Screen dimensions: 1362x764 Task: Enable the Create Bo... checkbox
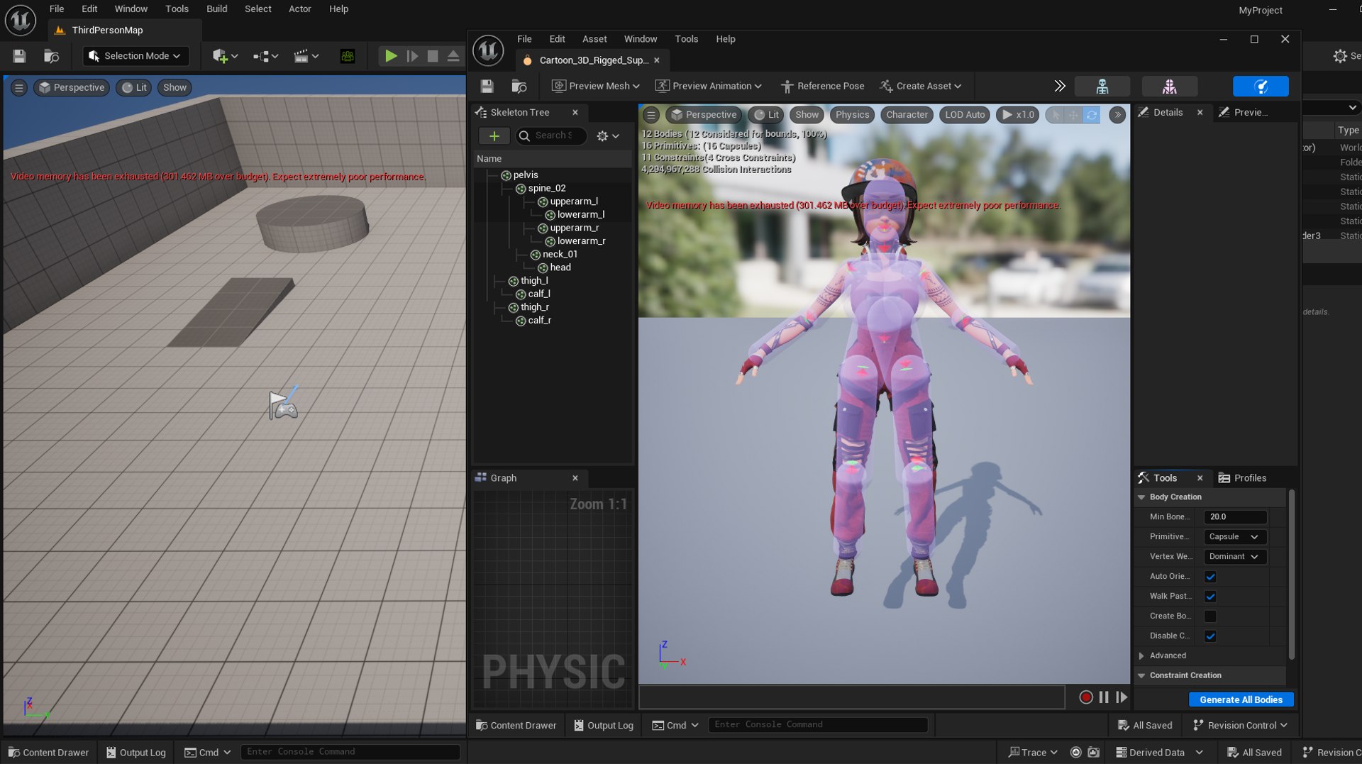[x=1210, y=616]
